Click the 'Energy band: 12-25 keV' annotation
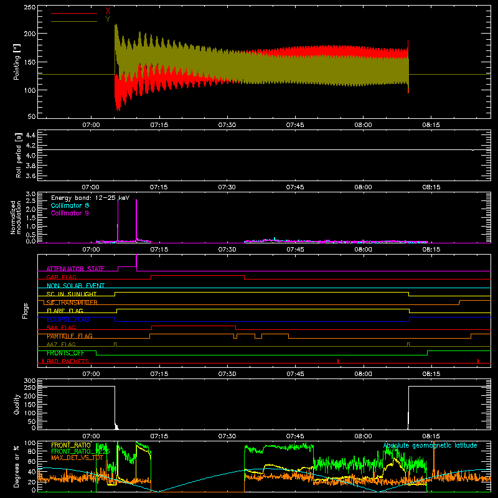 (90, 198)
